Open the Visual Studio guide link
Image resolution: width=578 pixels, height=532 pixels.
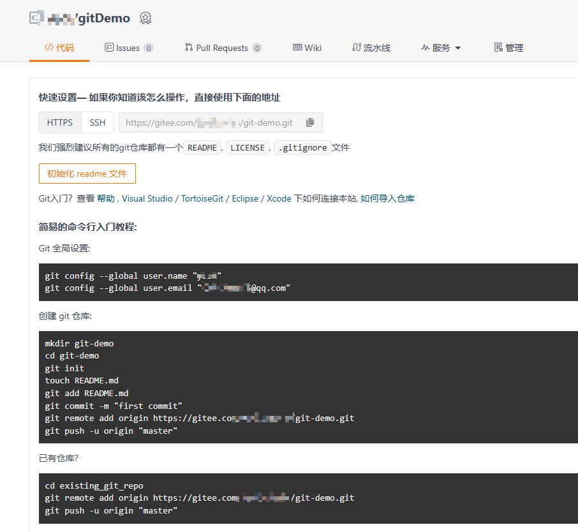(147, 199)
